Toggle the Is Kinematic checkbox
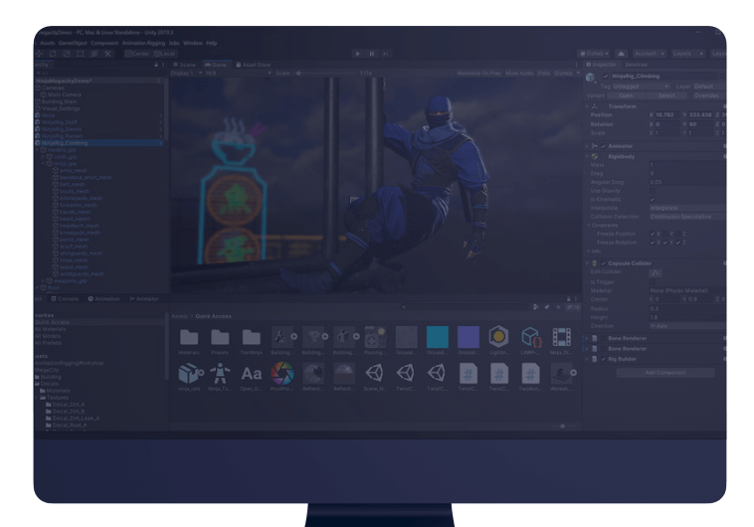 tap(653, 200)
